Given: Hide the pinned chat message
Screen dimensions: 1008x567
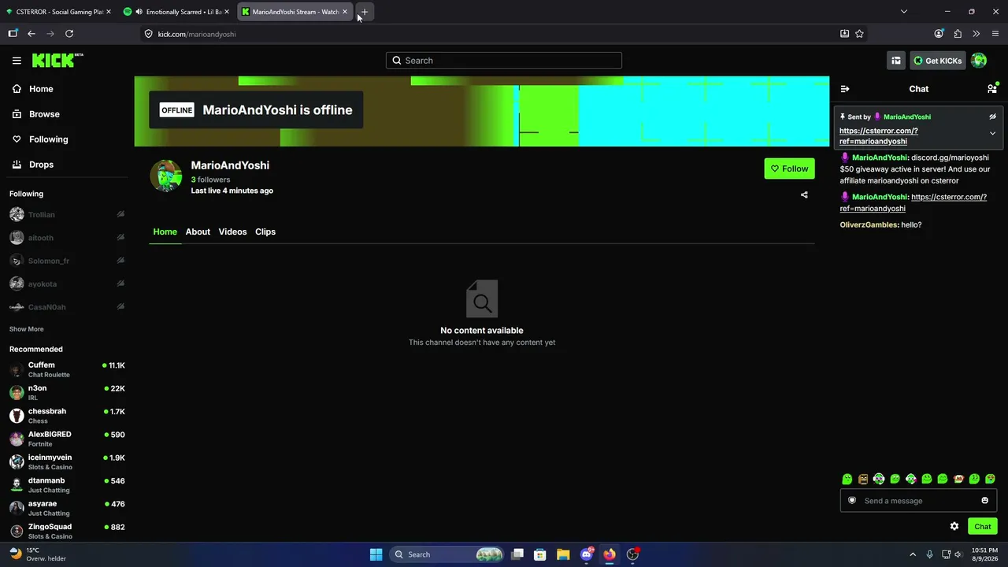Looking at the screenshot, I should (992, 117).
